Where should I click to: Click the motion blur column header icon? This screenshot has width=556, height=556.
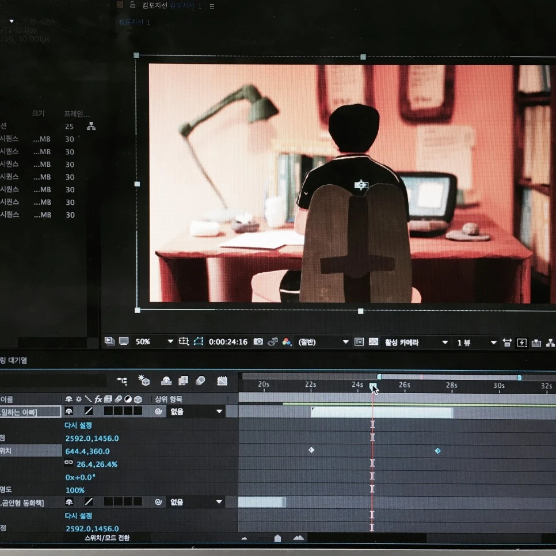pyautogui.click(x=118, y=399)
